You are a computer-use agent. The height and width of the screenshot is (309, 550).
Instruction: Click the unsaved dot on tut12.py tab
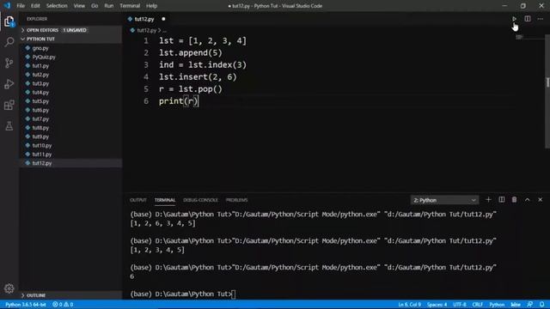click(x=163, y=19)
